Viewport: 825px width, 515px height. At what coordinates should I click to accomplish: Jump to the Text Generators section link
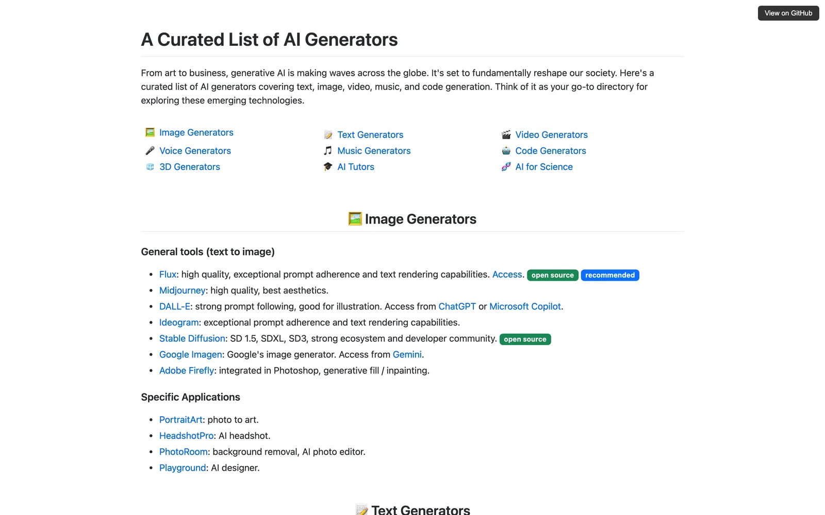(x=370, y=135)
